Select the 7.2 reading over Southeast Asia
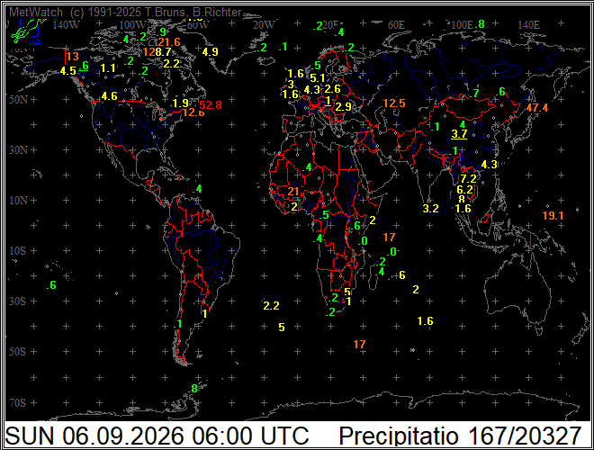Viewport: 594px width, 450px height. (468, 178)
